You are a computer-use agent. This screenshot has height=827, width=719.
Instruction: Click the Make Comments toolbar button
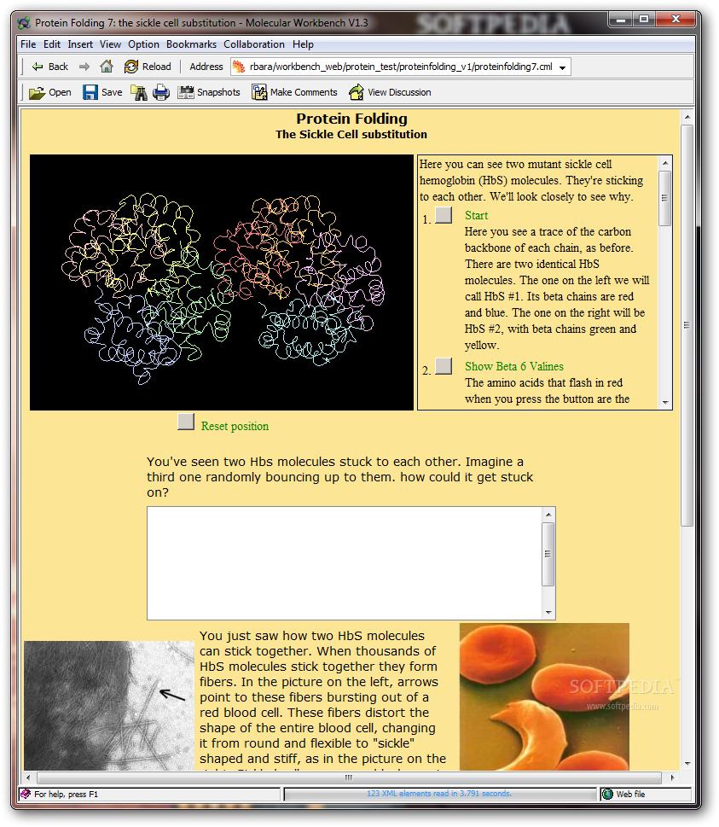tap(294, 92)
